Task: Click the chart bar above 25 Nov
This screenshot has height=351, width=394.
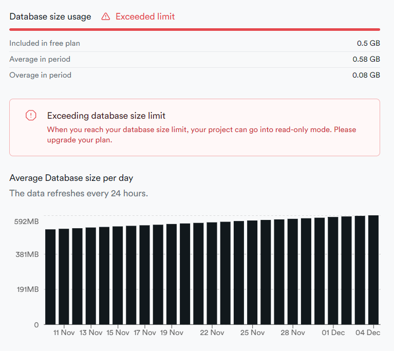Action: pos(252,272)
